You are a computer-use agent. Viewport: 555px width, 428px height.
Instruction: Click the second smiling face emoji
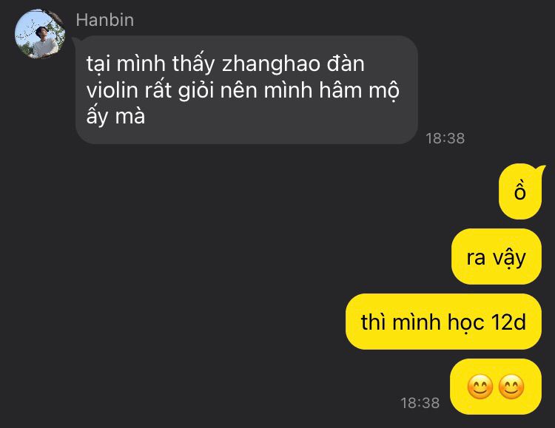click(x=511, y=387)
